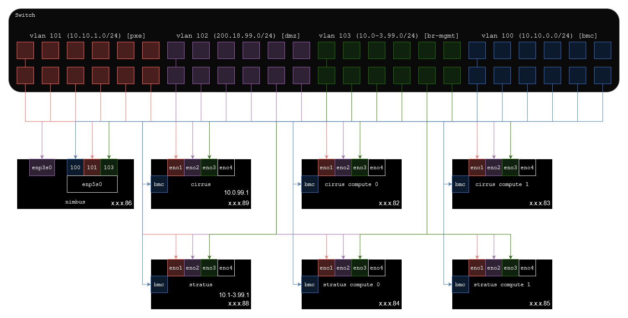628x318 pixels.
Task: Select eno3 on cirrus compute 0
Action: [x=360, y=167]
